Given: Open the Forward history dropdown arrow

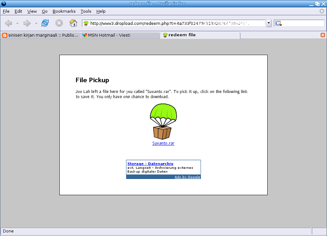Looking at the screenshot, I should click(36, 23).
